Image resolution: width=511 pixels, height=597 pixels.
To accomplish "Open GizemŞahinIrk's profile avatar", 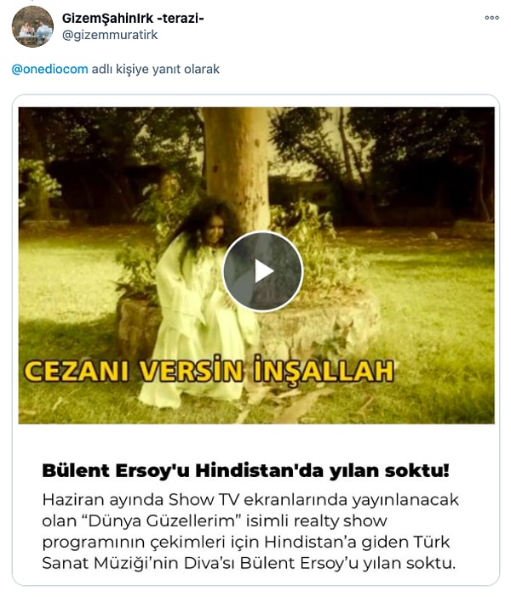I will (32, 26).
